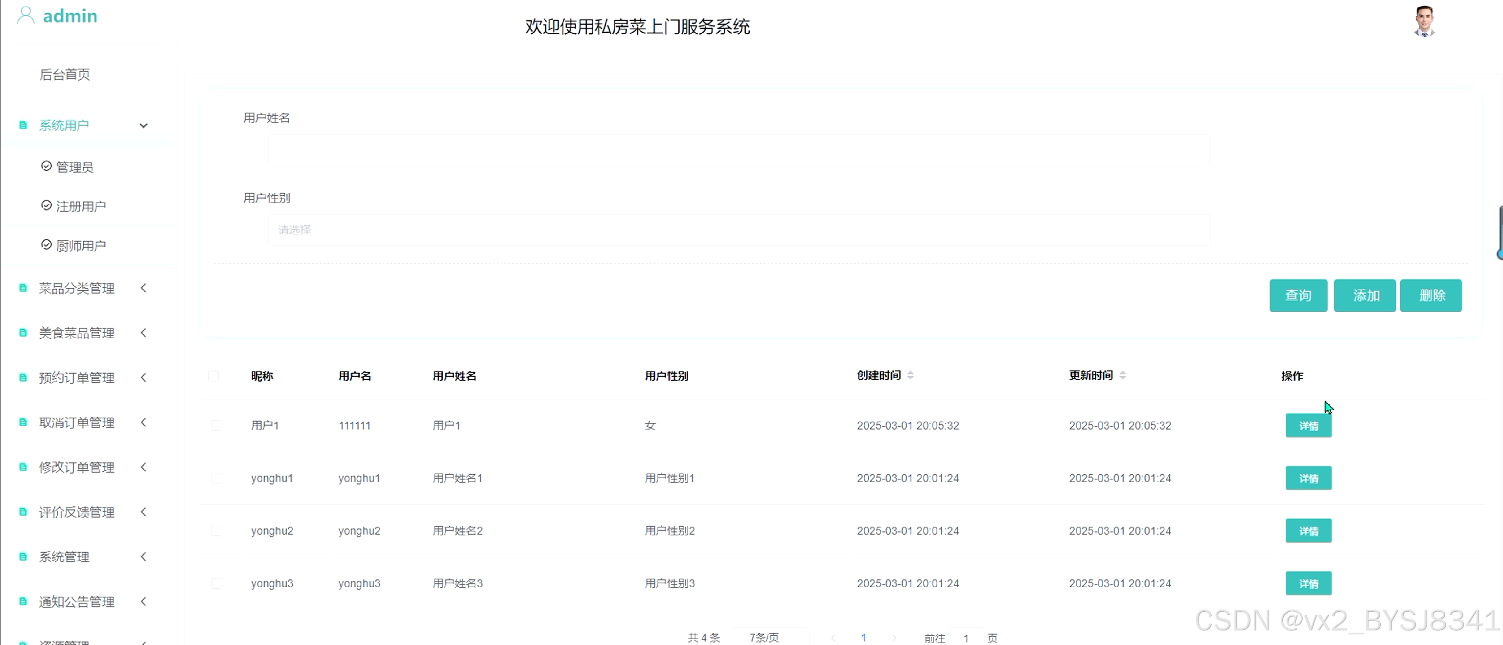Click the check-circle icon beside 厨师用户

pyautogui.click(x=46, y=245)
